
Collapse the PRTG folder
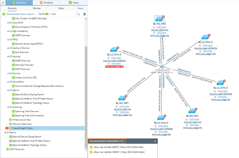(x=8, y=40)
